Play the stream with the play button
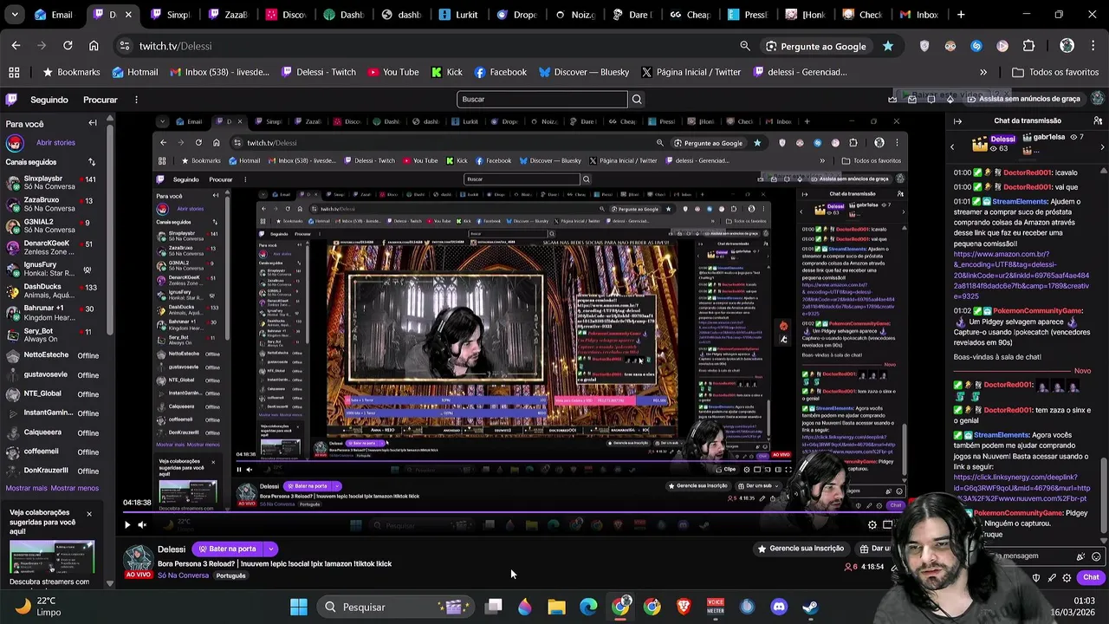Image resolution: width=1109 pixels, height=624 pixels. tap(127, 524)
